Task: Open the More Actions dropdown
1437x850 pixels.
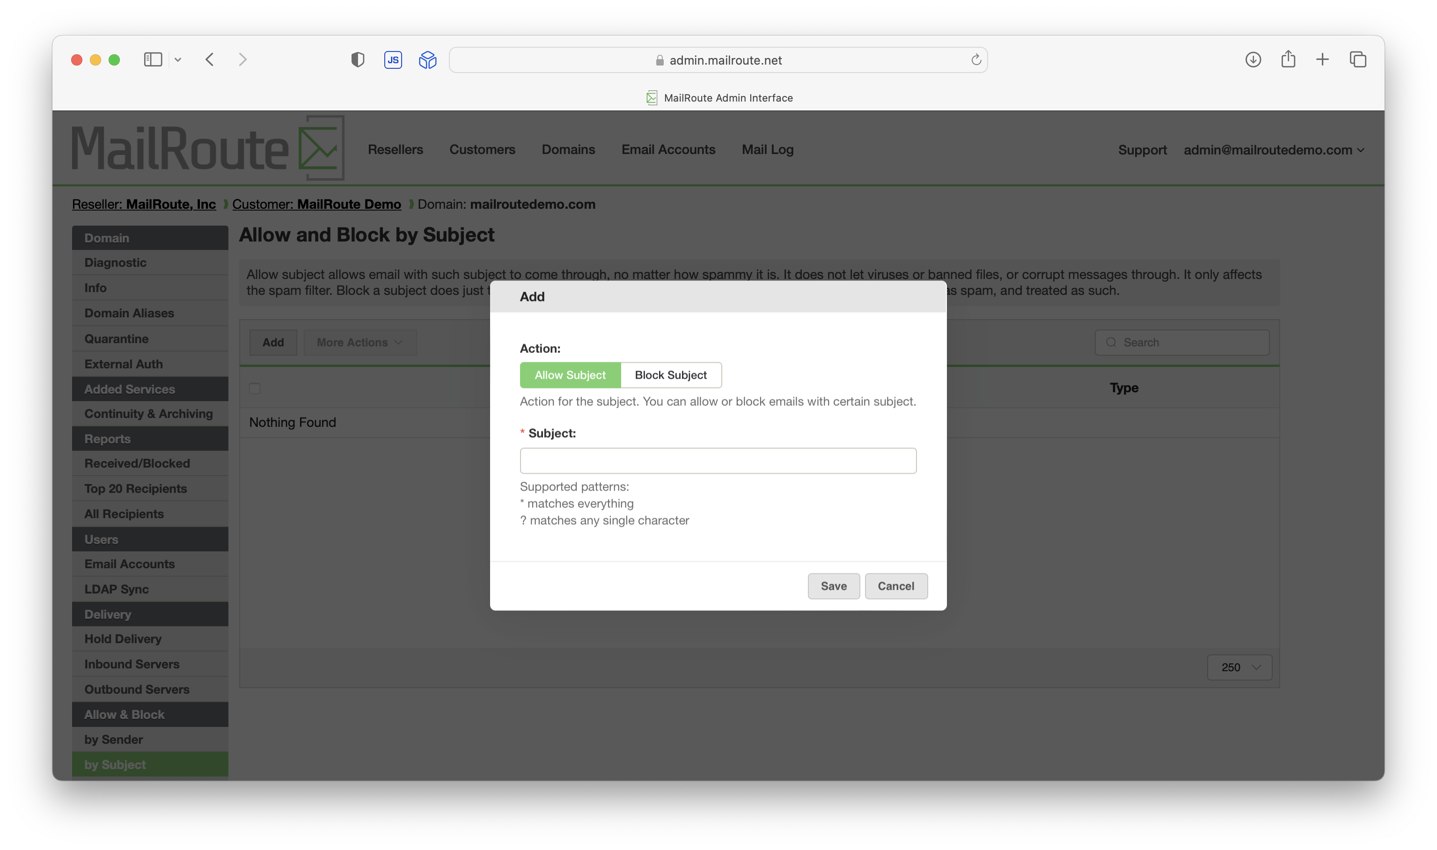Action: (359, 342)
